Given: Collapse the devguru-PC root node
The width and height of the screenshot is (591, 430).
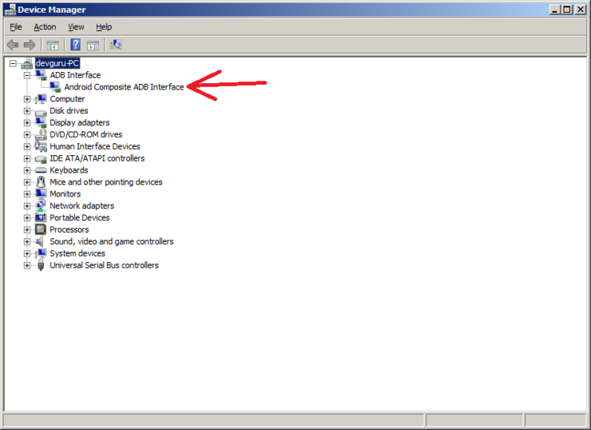Looking at the screenshot, I should pyautogui.click(x=13, y=63).
